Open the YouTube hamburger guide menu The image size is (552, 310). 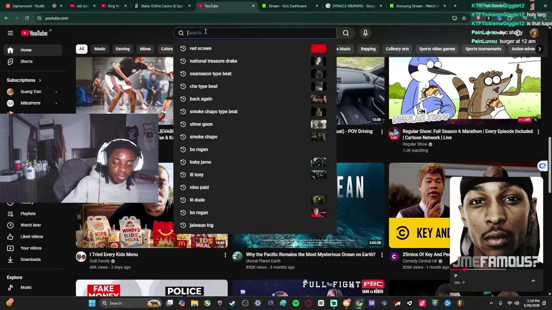click(x=10, y=33)
